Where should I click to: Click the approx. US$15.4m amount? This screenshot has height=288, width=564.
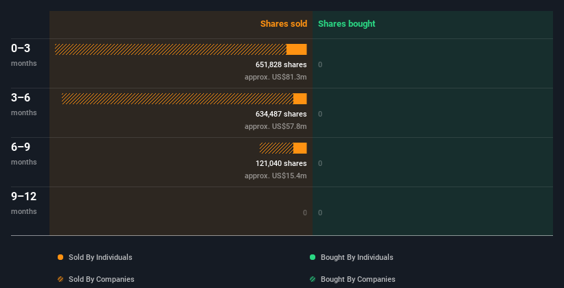275,176
